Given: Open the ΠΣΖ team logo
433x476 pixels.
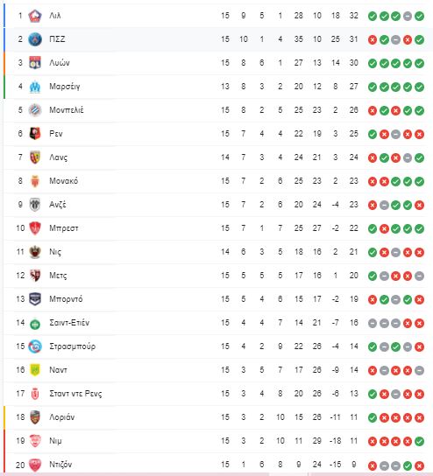Looking at the screenshot, I should tap(35, 39).
